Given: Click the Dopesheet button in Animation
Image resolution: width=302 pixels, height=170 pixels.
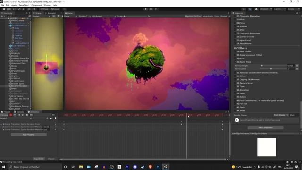Looking at the screenshot, I should (39, 159).
